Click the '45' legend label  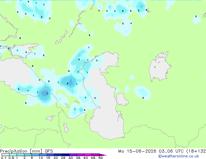[x=93, y=158]
